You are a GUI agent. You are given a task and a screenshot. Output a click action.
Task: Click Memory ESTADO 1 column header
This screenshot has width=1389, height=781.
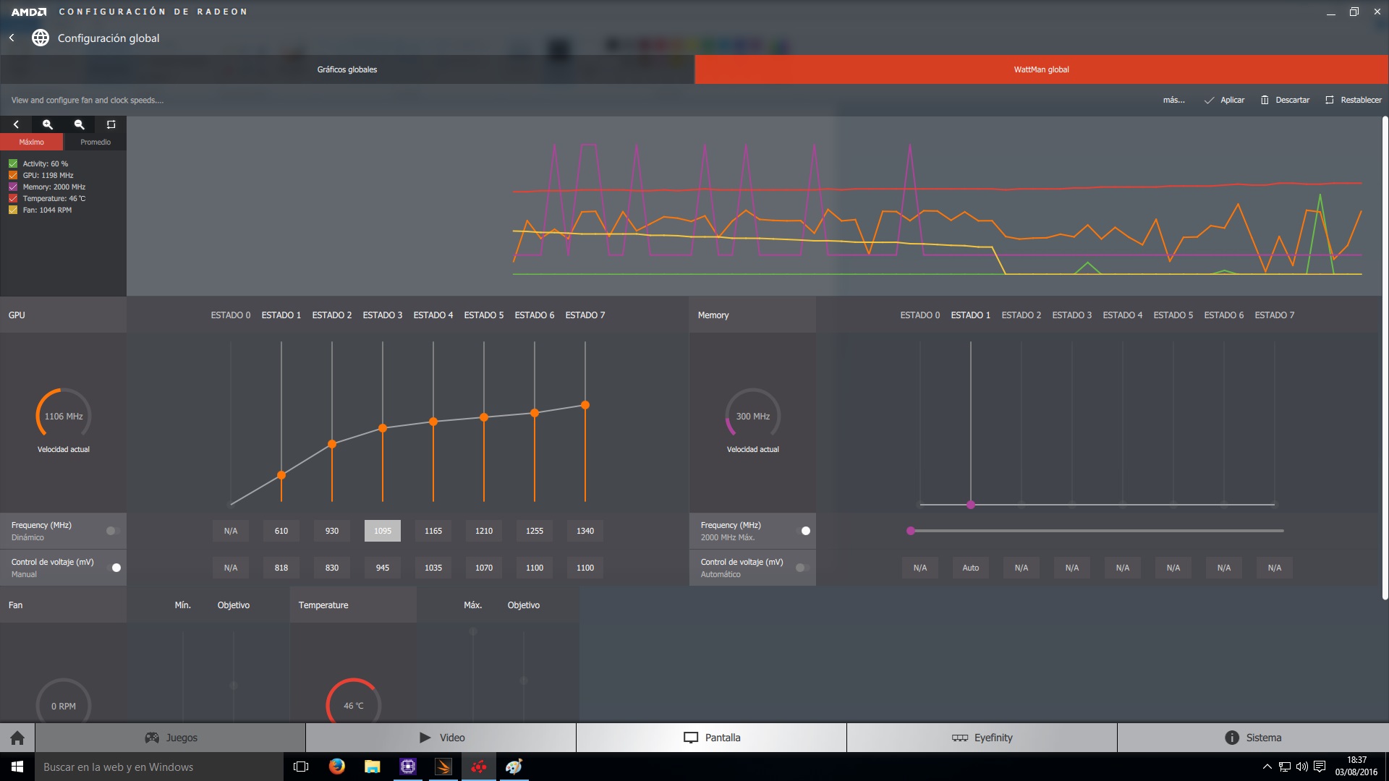pos(971,315)
